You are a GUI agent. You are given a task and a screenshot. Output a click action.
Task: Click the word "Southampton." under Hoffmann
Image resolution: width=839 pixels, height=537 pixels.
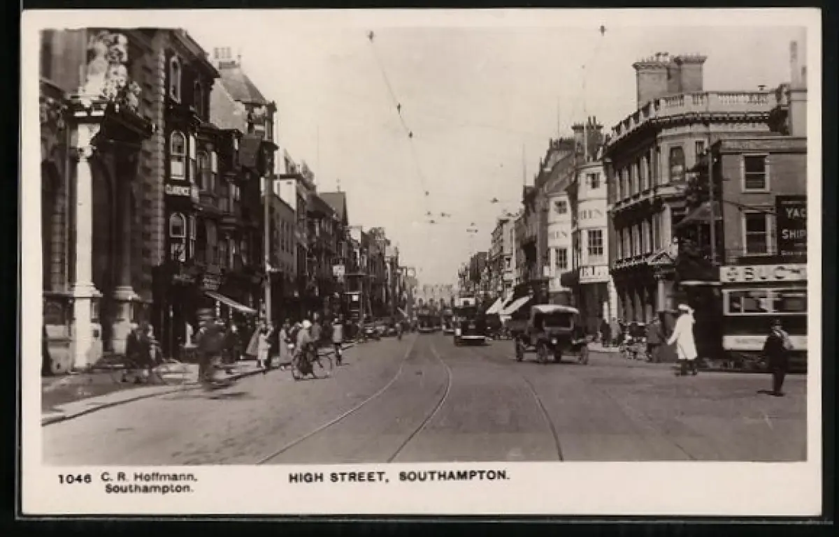pyautogui.click(x=149, y=489)
